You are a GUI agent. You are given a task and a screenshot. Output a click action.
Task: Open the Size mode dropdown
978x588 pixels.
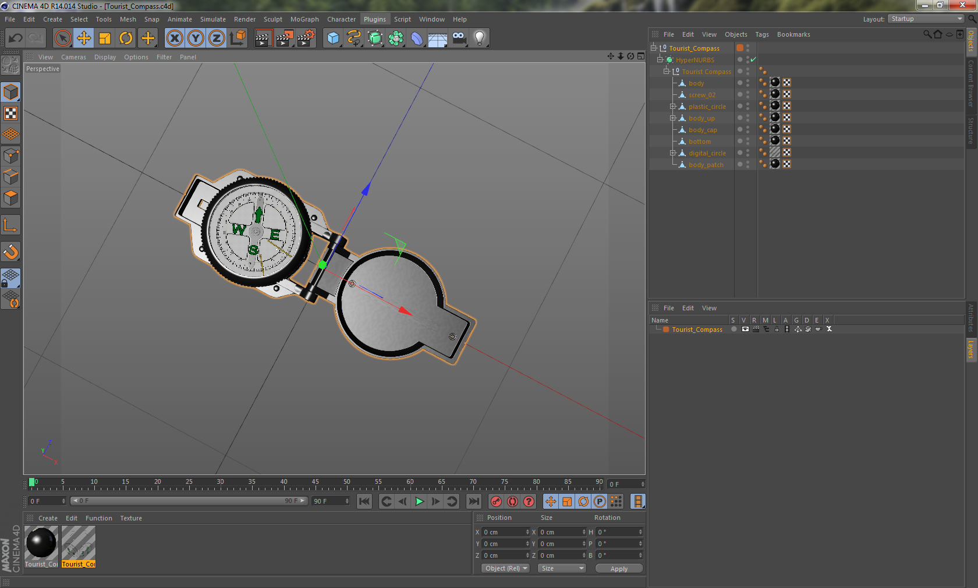pos(562,568)
